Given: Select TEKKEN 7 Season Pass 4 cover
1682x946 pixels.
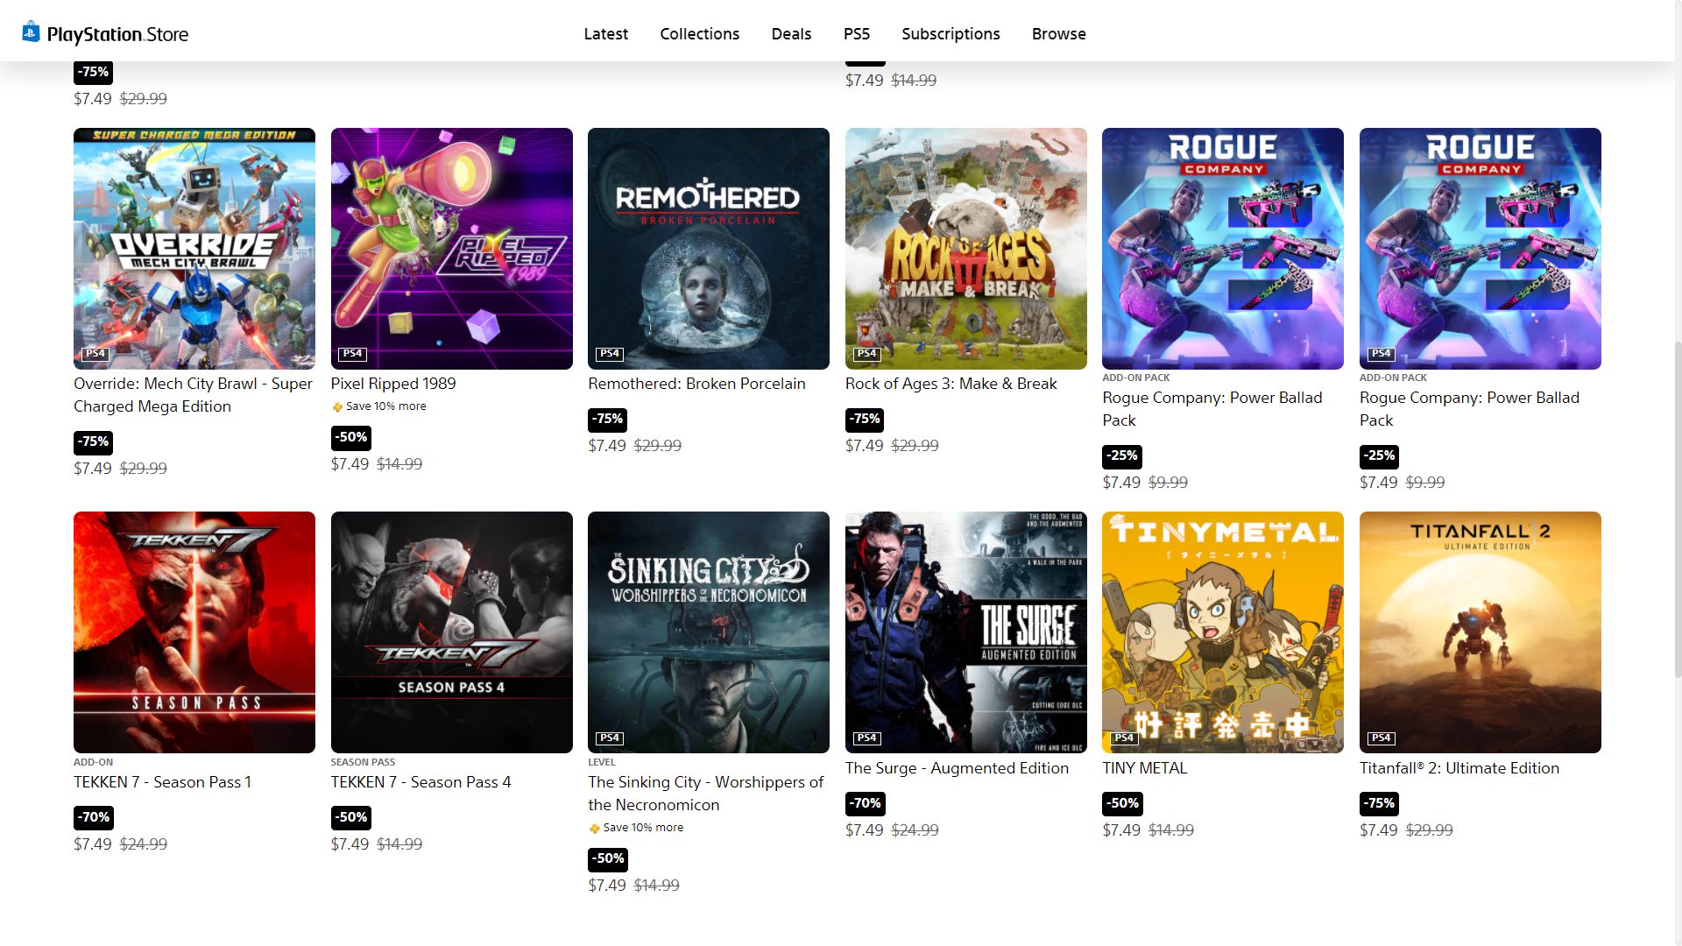Looking at the screenshot, I should click(451, 632).
